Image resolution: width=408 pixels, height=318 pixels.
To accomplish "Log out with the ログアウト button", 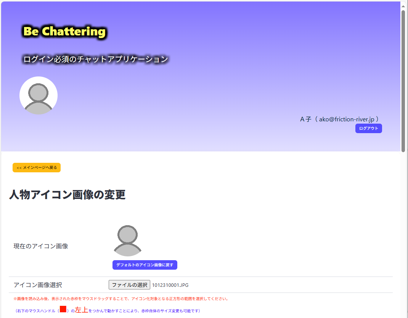I will [368, 128].
